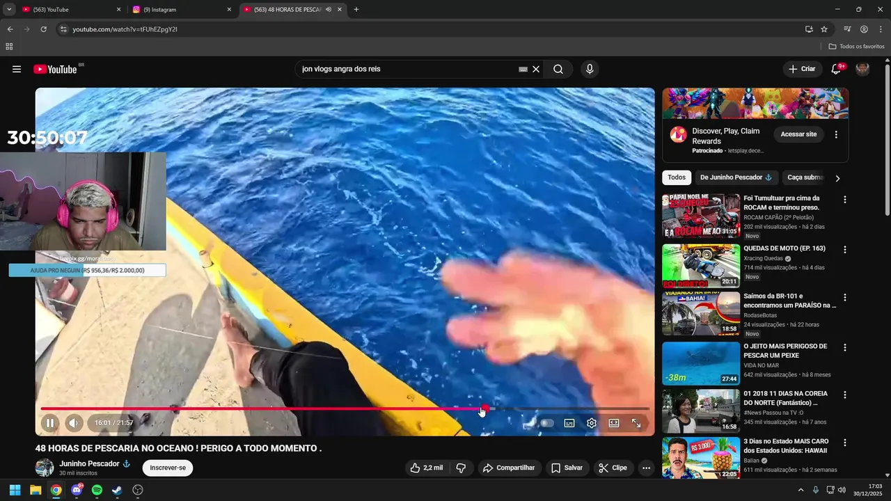Open options for Saímos da BR-101 video
The height and width of the screenshot is (501, 891).
coord(845,298)
